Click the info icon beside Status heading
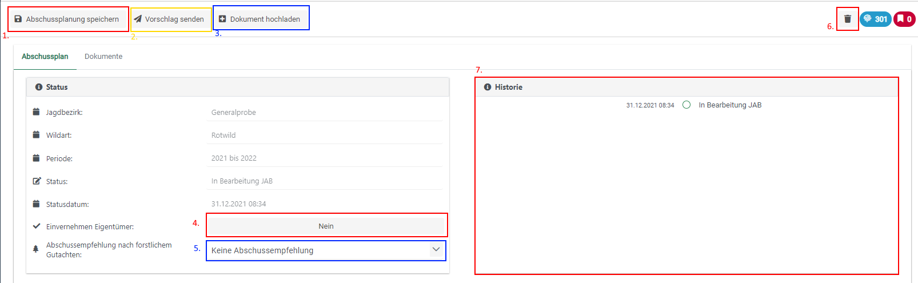The width and height of the screenshot is (918, 283). (x=39, y=87)
